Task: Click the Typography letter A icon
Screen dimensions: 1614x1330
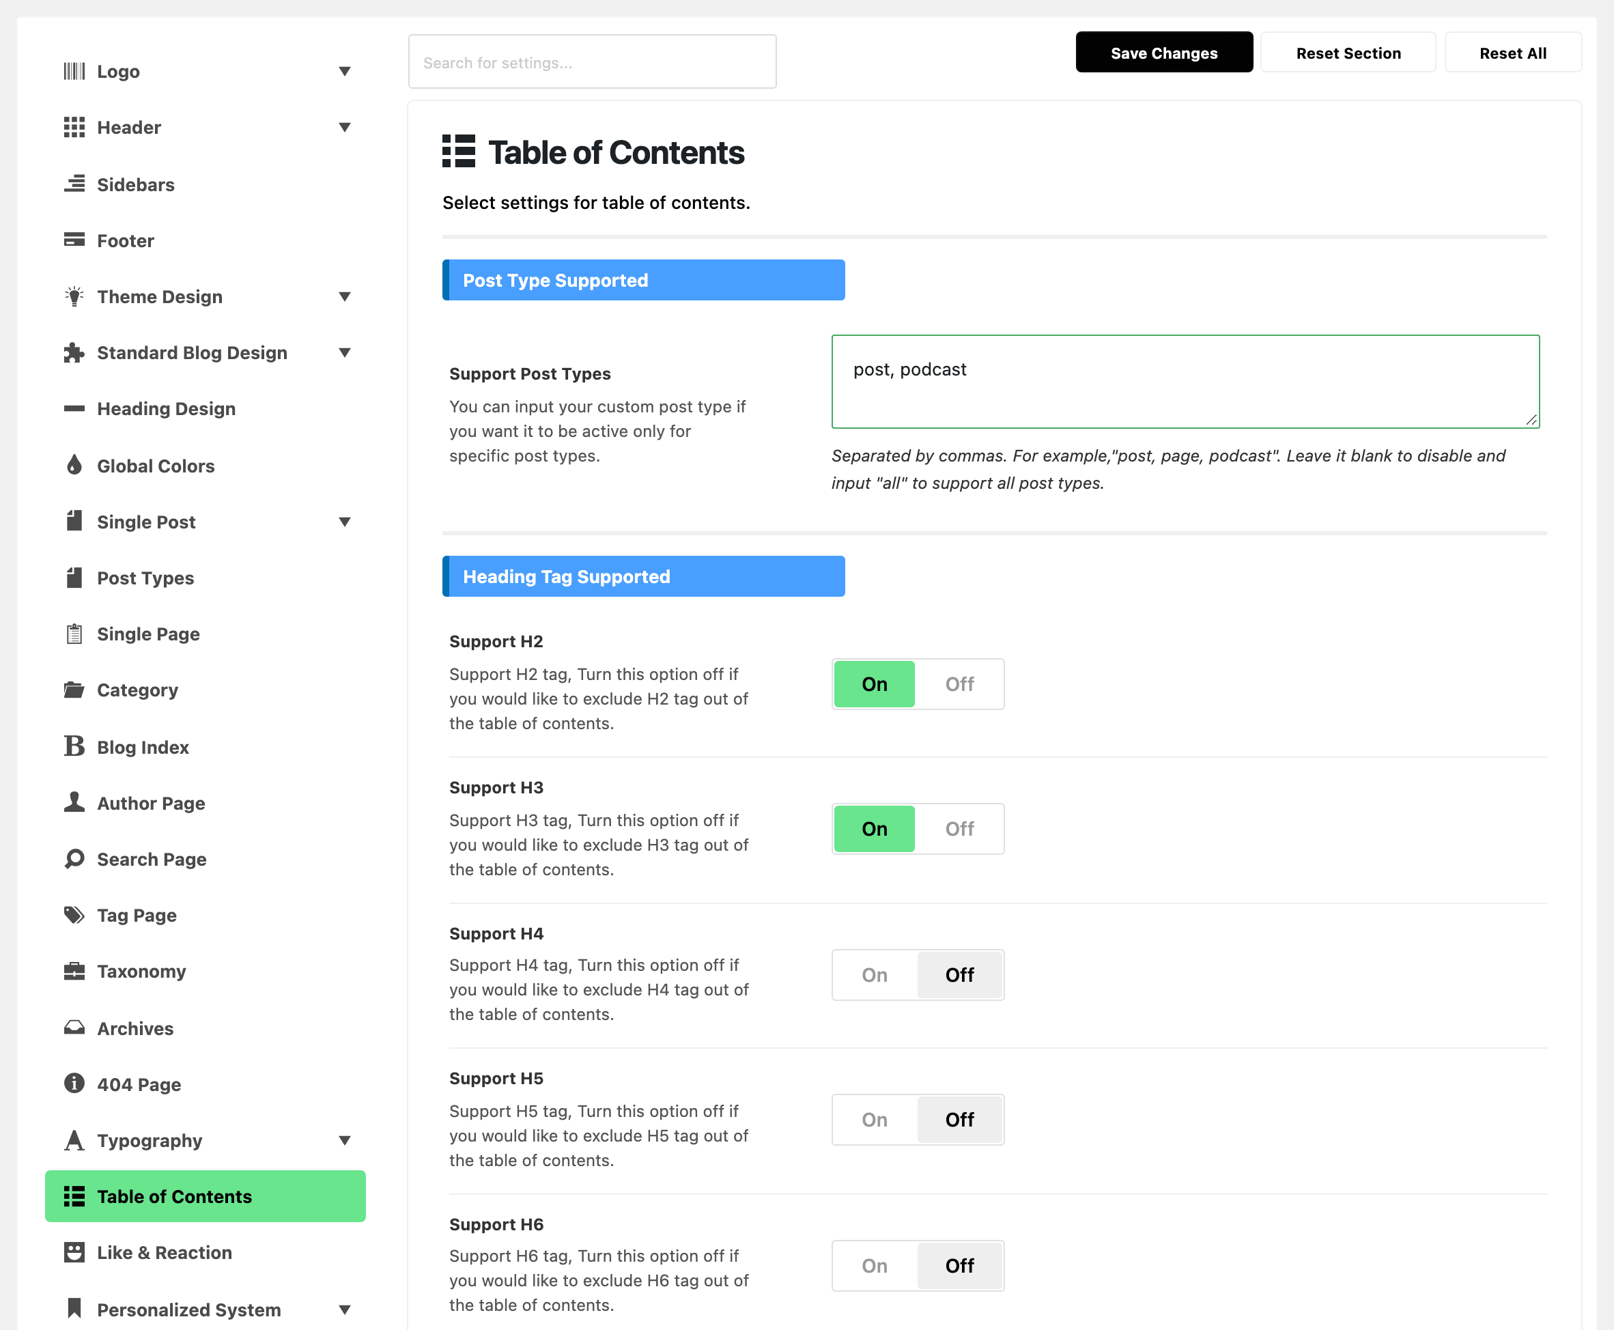Action: pyautogui.click(x=74, y=1140)
